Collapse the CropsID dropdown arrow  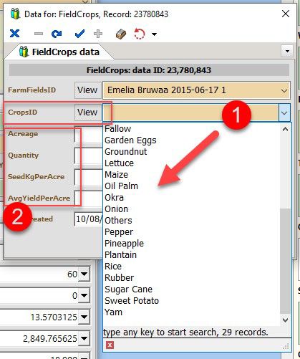click(284, 113)
